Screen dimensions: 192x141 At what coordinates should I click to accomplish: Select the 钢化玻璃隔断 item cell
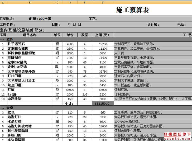(30, 131)
